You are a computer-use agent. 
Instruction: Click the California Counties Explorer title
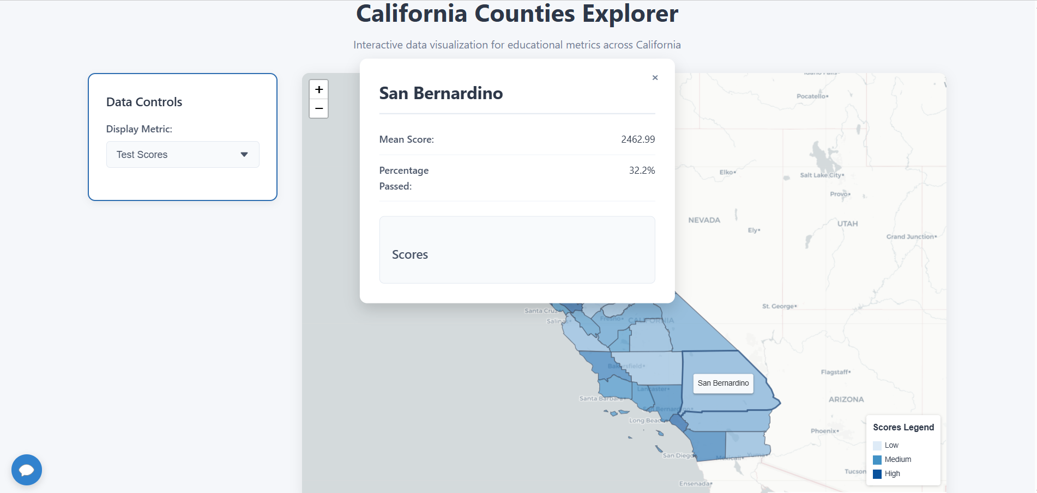(517, 14)
